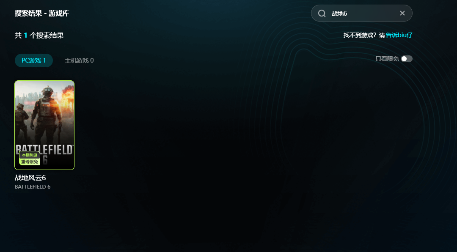Screen dimensions: 457x252
Task: Click the 找不到游戏？请 text
Action: coord(364,35)
